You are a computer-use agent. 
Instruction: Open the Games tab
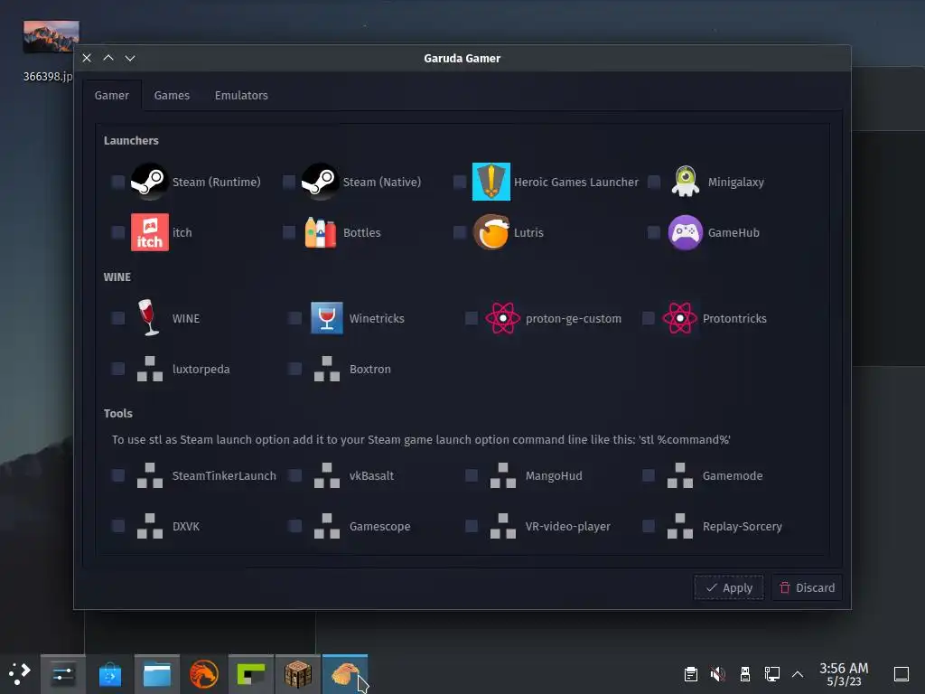point(172,95)
